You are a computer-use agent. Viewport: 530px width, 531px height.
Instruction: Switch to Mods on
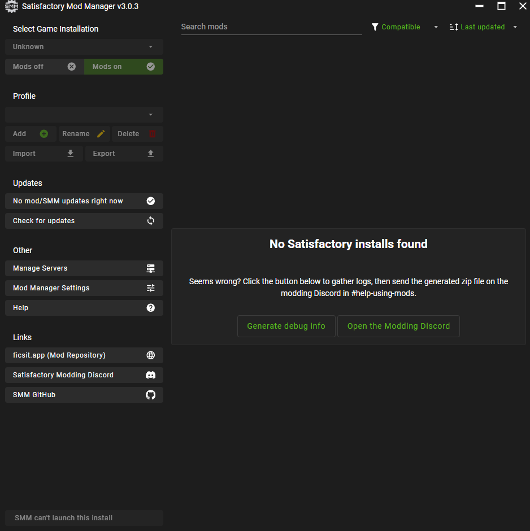click(124, 67)
